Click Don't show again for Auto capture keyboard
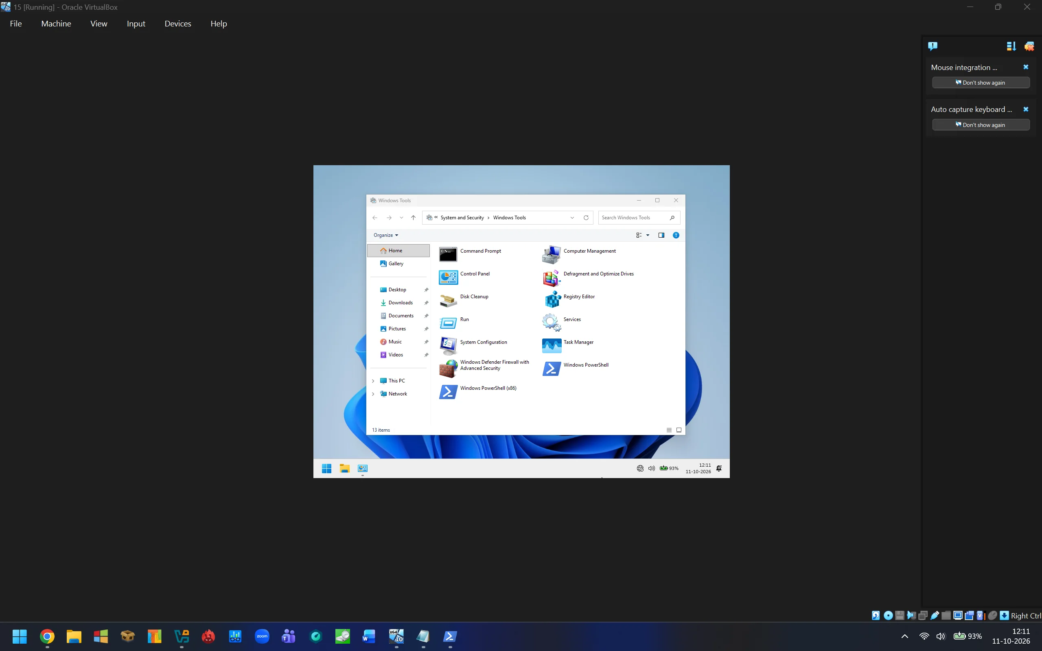The height and width of the screenshot is (651, 1042). 981,125
